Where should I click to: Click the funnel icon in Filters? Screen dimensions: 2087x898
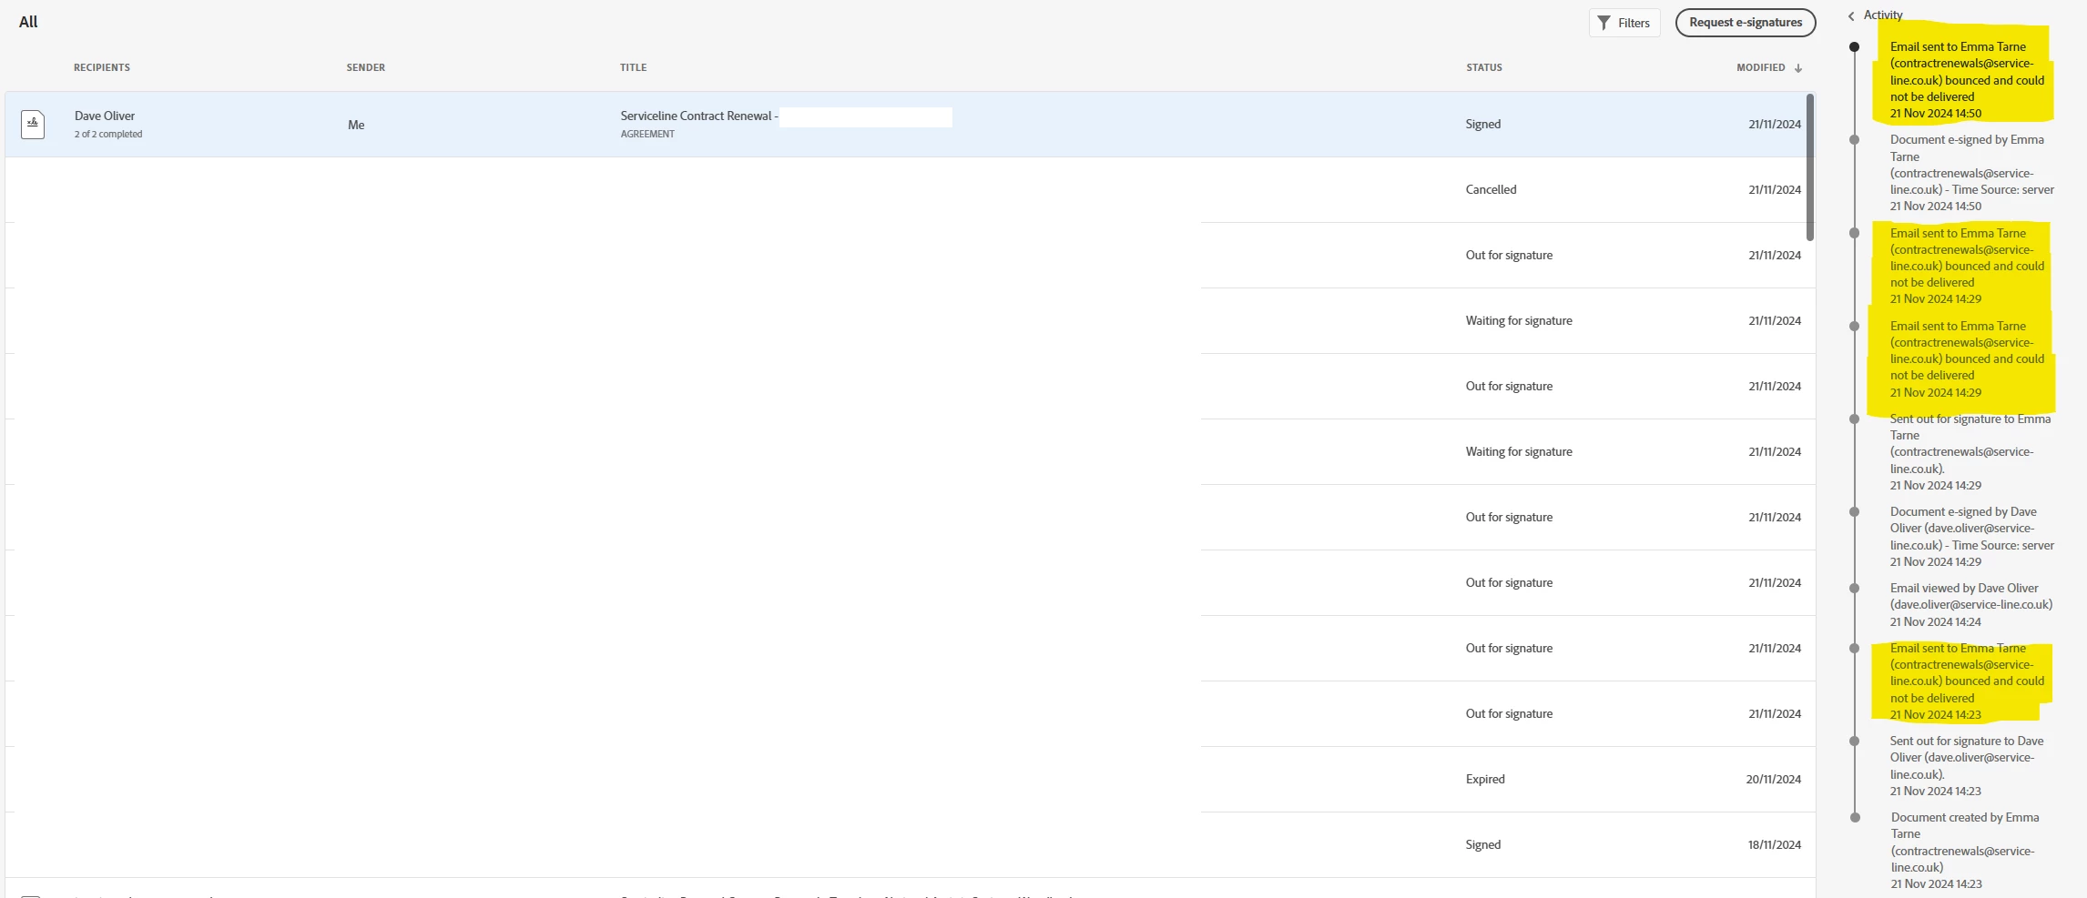[x=1604, y=23]
